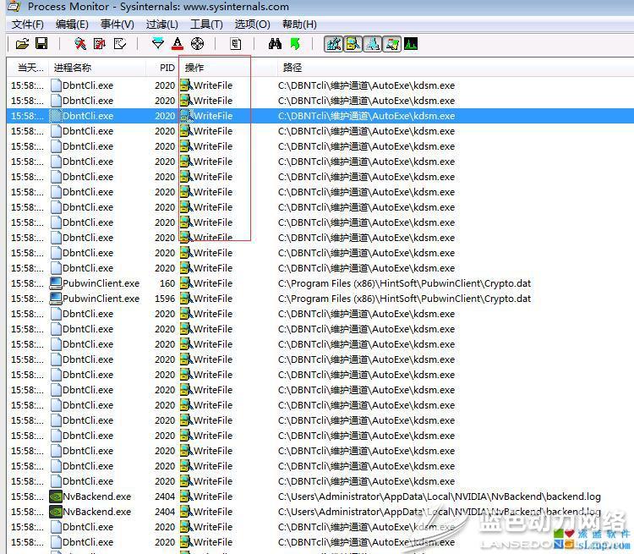Open the Filter funnel tool
The width and height of the screenshot is (634, 554).
pos(158,44)
